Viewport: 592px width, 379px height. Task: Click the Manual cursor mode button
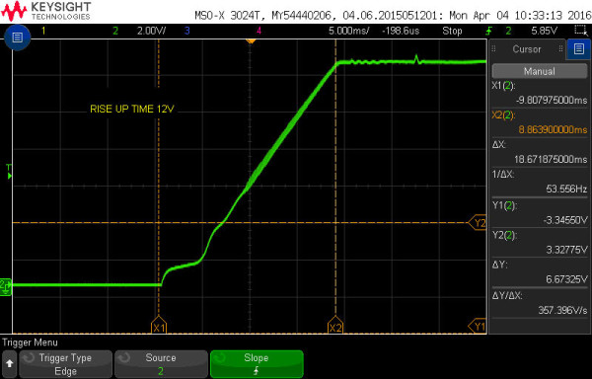coord(539,71)
